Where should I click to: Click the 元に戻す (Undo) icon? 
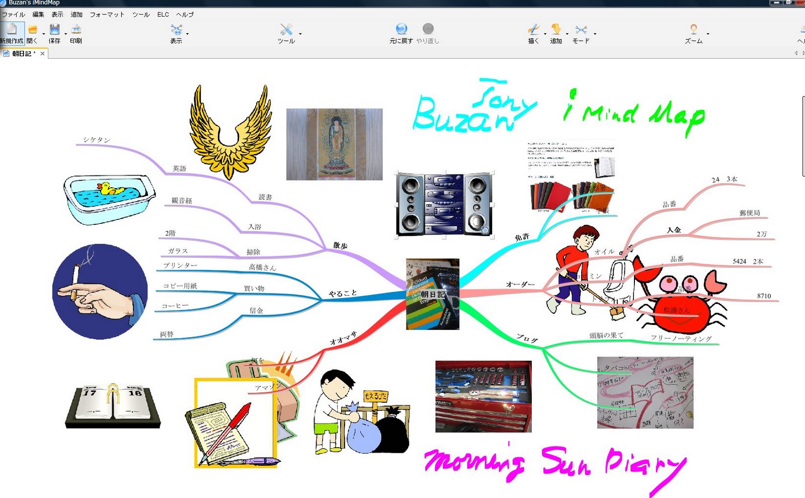click(401, 29)
